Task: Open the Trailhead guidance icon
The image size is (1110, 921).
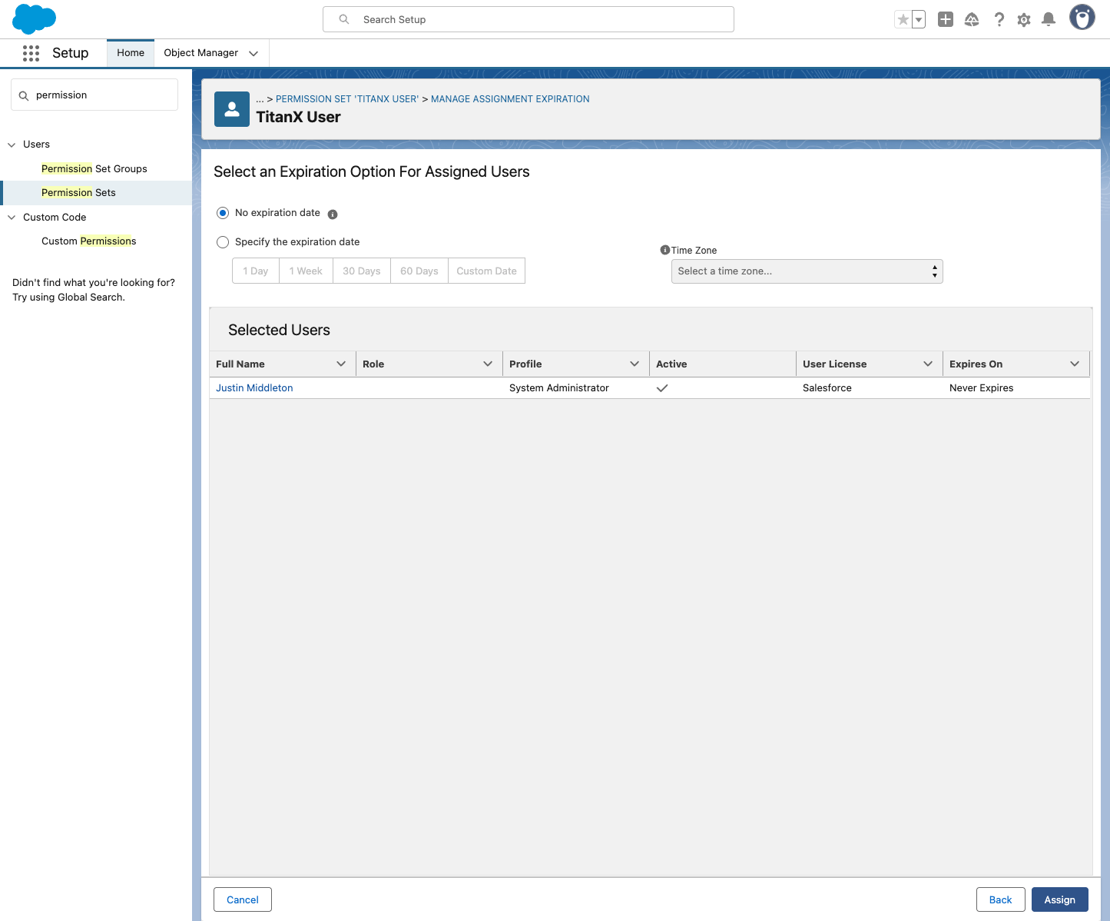Action: point(972,19)
